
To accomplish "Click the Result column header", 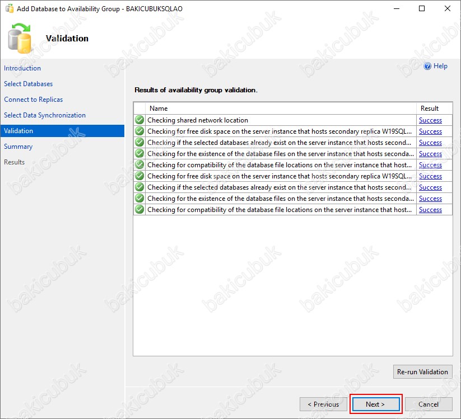I will [x=430, y=109].
